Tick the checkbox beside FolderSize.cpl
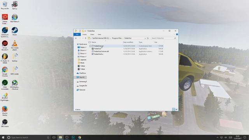This screenshot has height=140, width=249. click(x=90, y=46)
